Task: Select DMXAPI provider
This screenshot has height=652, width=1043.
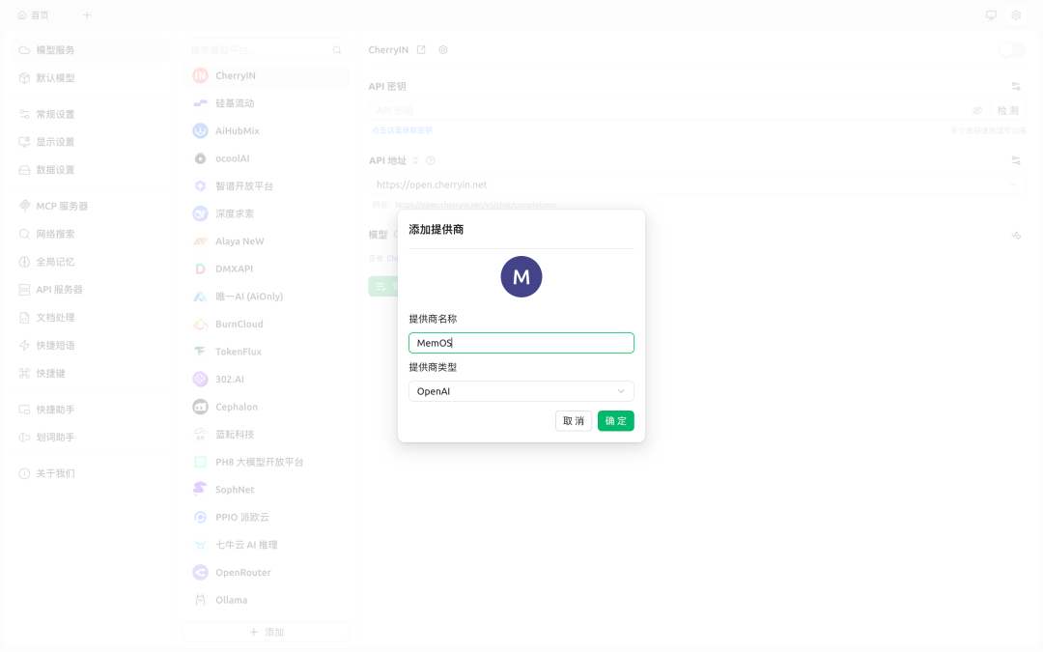Action: click(x=266, y=269)
